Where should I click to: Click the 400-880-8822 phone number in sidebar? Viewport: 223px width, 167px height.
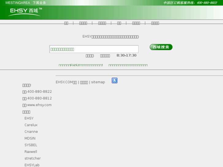pos(40,92)
